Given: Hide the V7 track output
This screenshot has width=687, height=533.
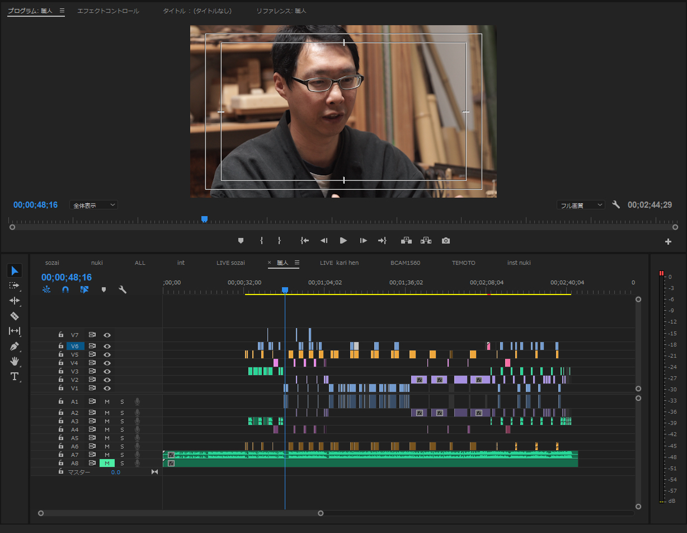Looking at the screenshot, I should tap(107, 335).
